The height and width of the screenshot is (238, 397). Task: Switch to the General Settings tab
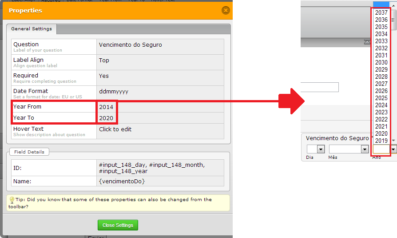pyautogui.click(x=31, y=29)
